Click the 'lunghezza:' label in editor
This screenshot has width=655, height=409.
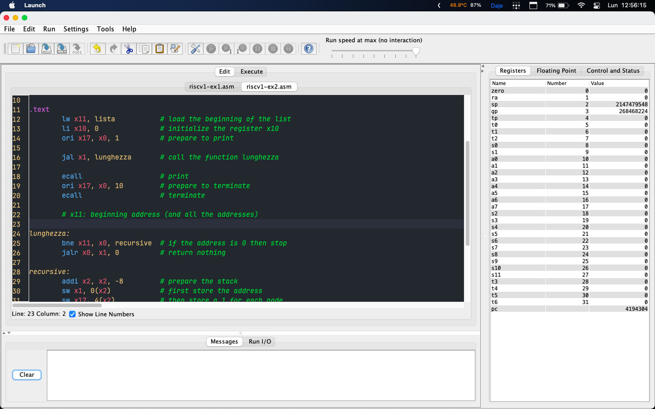click(x=50, y=234)
